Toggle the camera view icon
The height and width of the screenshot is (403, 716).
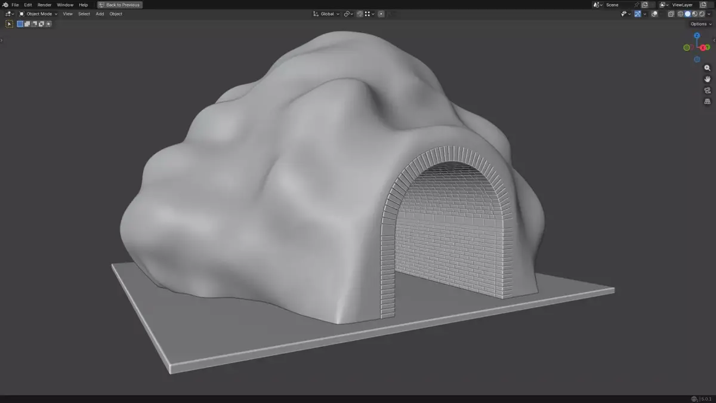708,90
